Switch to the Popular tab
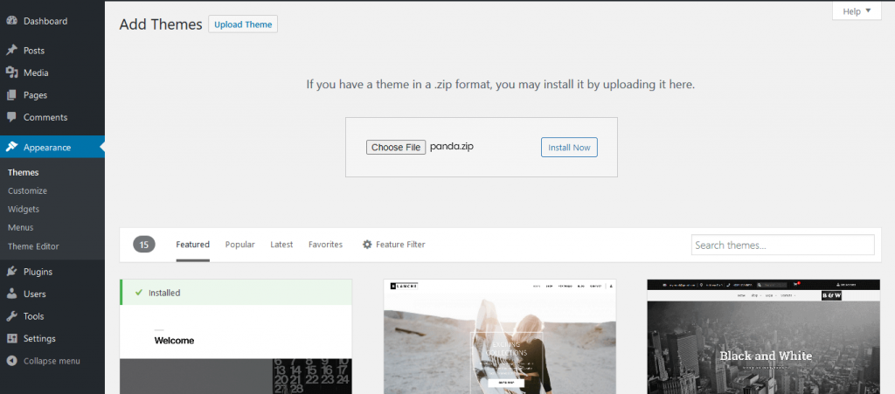Screen dimensions: 895x394 click(x=239, y=245)
